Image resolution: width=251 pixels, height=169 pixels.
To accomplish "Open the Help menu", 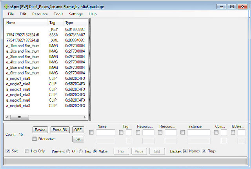I will point(93,14).
